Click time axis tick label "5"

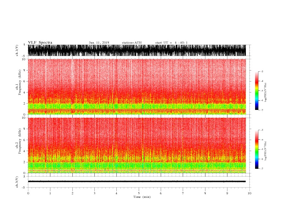[x=139, y=193]
